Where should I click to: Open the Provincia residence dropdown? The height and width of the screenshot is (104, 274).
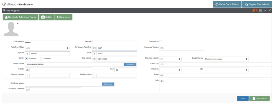[170, 70]
